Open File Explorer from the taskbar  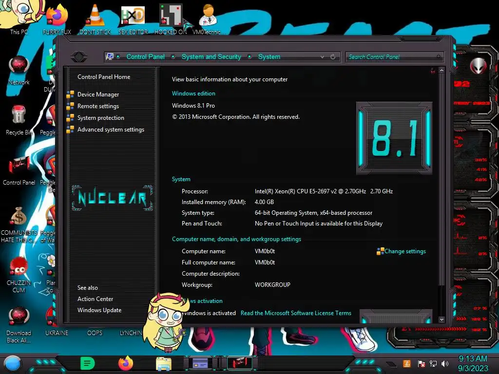164,363
